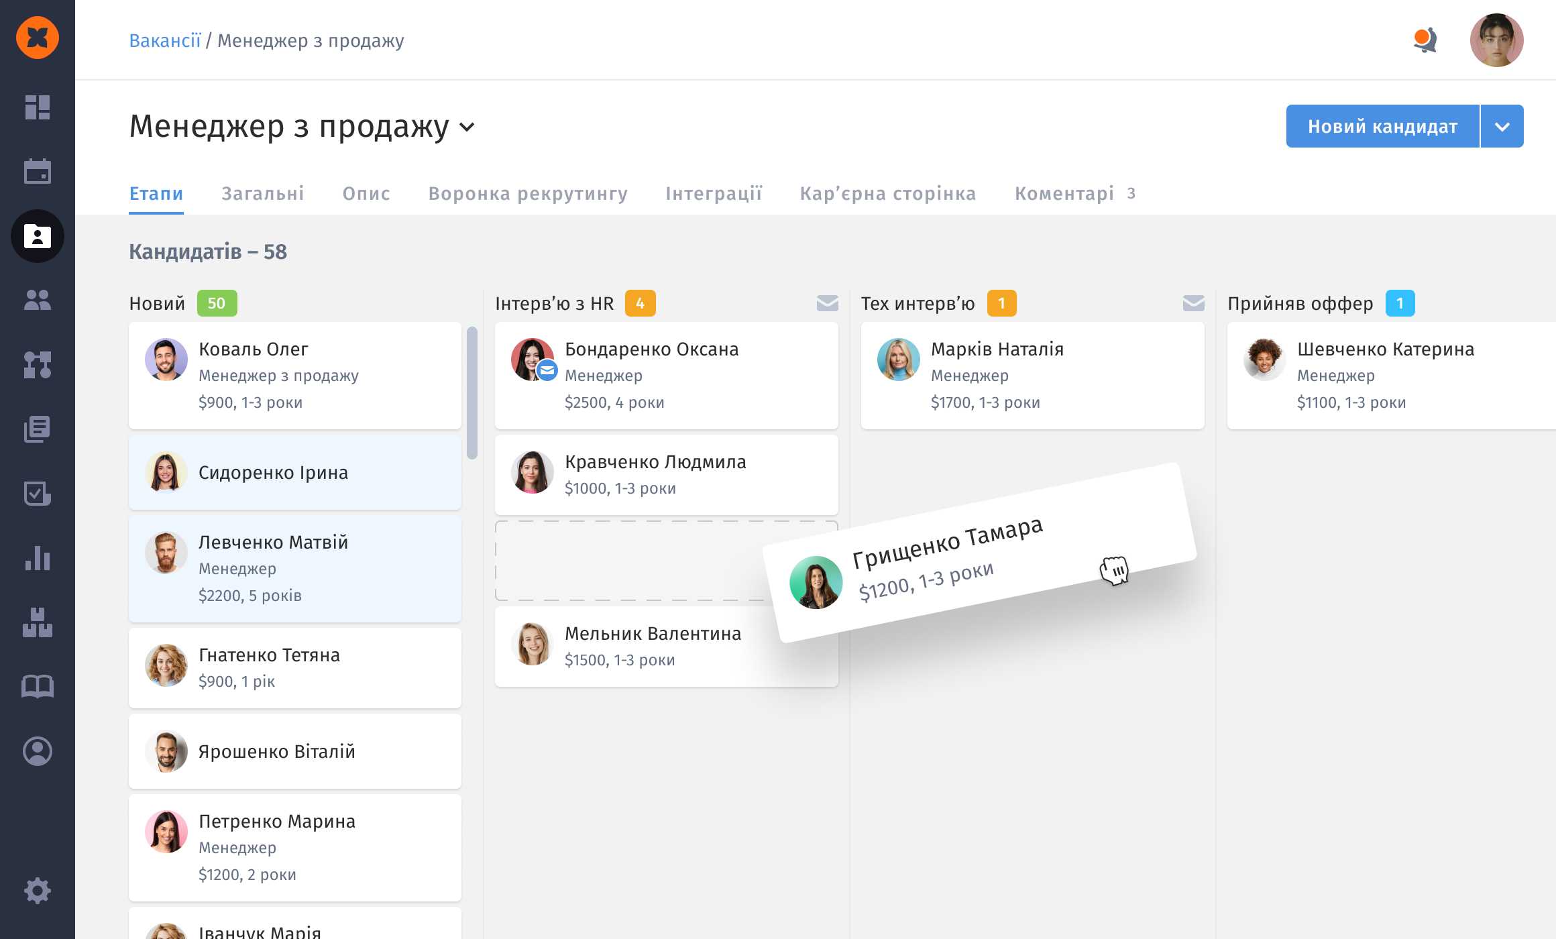
Task: Open the Коментарі tab
Action: point(1064,194)
